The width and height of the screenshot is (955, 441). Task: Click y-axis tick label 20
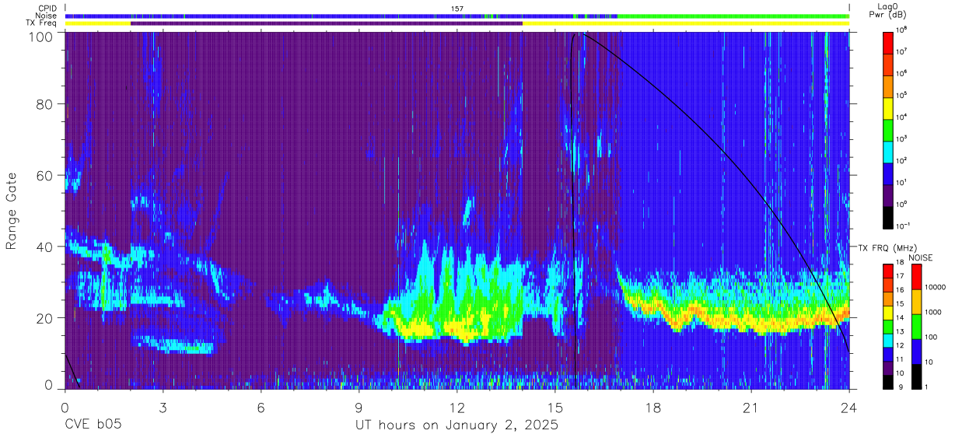[x=45, y=317]
